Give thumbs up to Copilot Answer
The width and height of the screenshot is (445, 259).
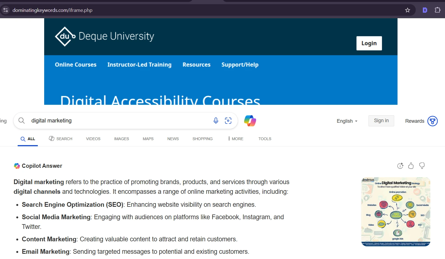point(411,166)
